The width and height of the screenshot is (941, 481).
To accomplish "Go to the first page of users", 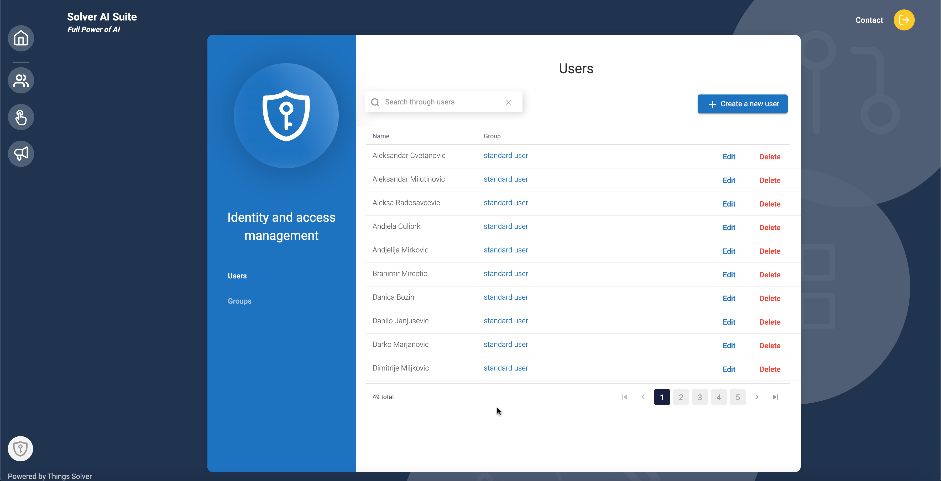I will (x=624, y=397).
